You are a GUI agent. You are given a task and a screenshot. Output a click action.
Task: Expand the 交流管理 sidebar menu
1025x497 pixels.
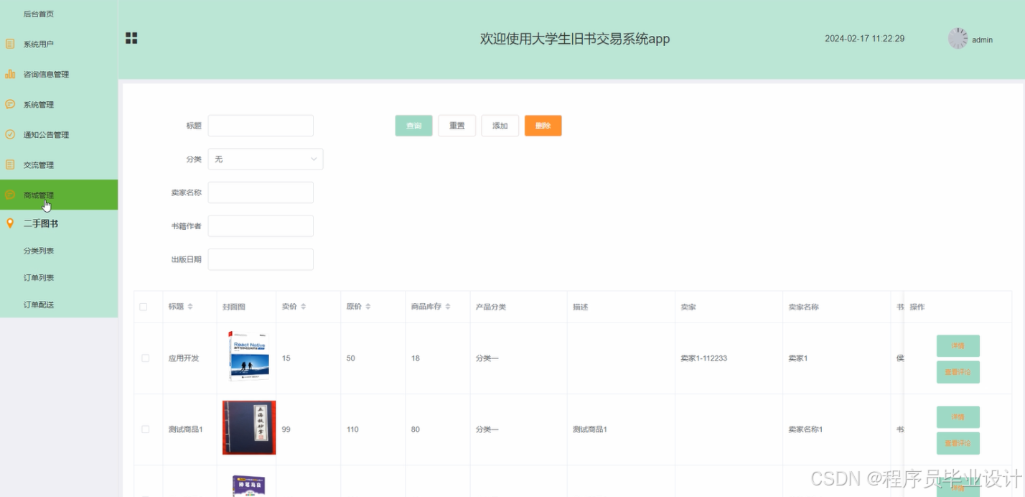[59, 164]
